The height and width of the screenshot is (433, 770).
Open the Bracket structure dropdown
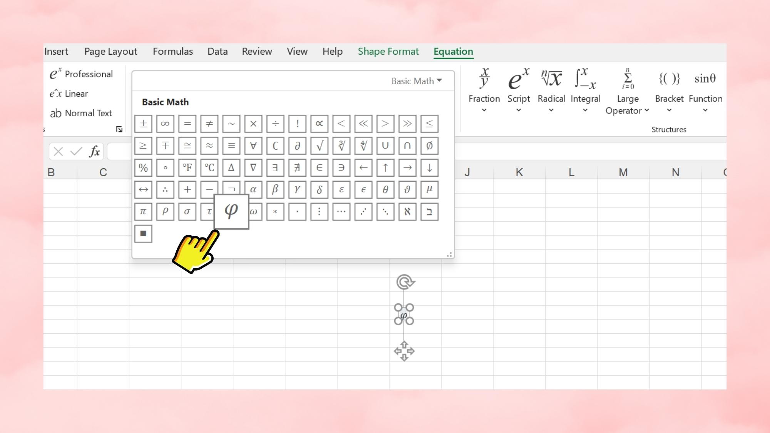coord(669,110)
